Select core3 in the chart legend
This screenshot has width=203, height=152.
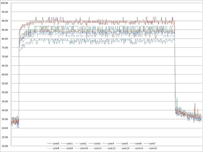[98, 143]
